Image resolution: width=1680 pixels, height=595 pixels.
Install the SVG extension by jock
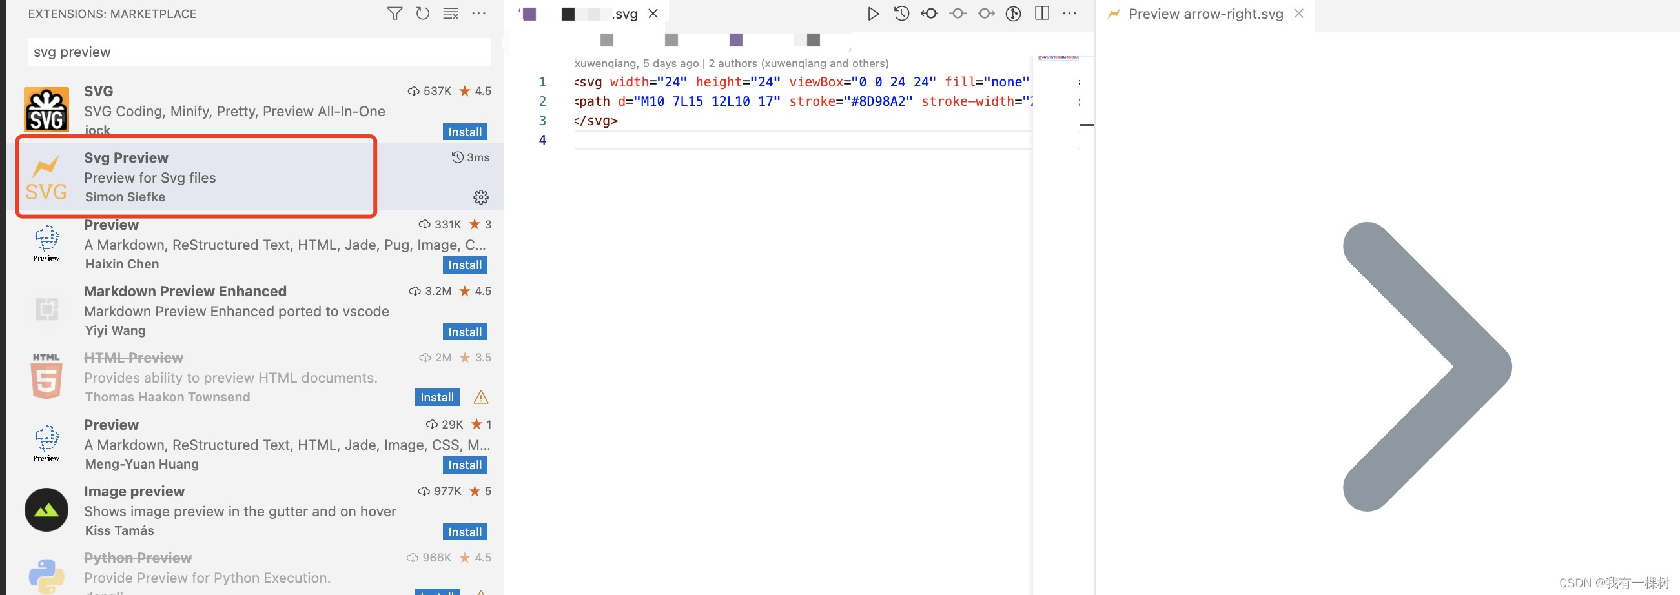pos(465,132)
